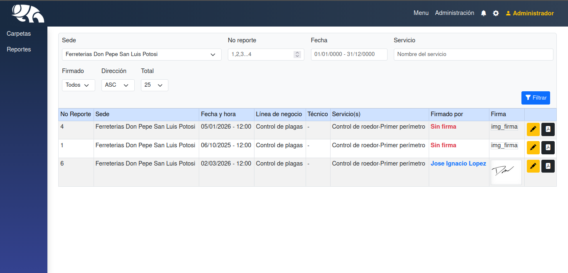568x273 pixels.
Task: Download PDF for report number 4
Action: click(x=548, y=129)
